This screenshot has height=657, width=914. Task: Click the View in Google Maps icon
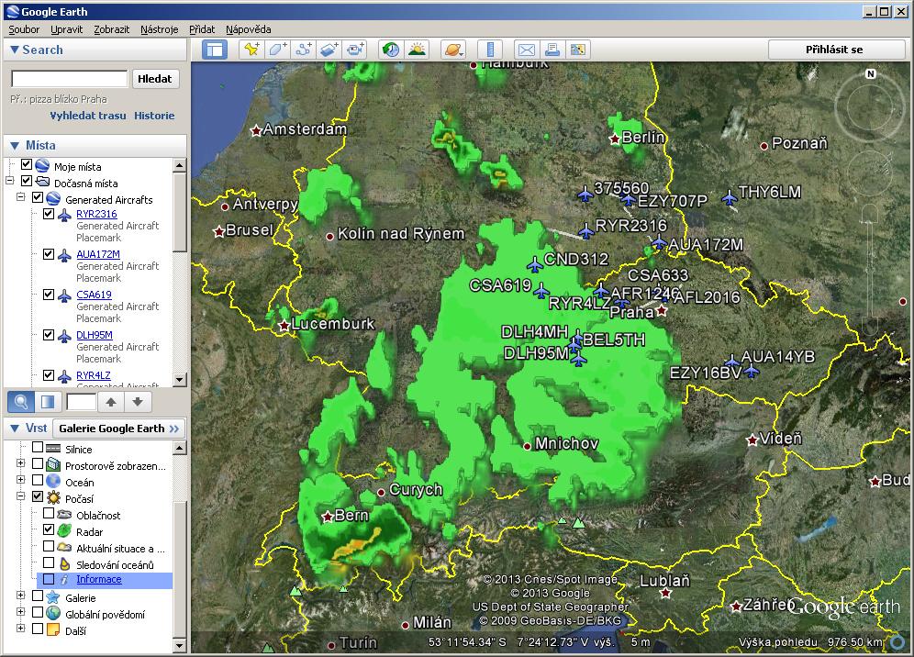(x=577, y=50)
